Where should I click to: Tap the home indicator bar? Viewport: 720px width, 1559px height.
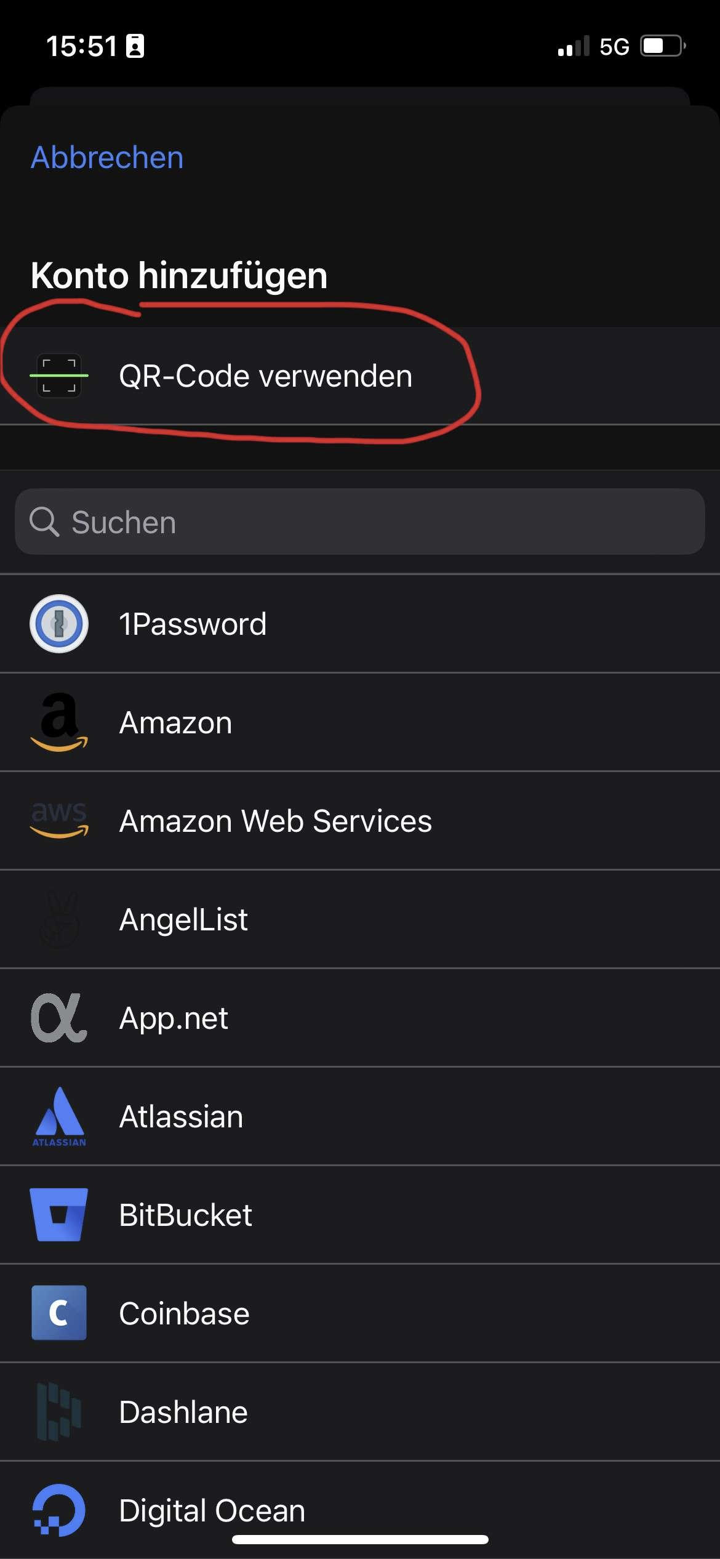pyautogui.click(x=360, y=1539)
